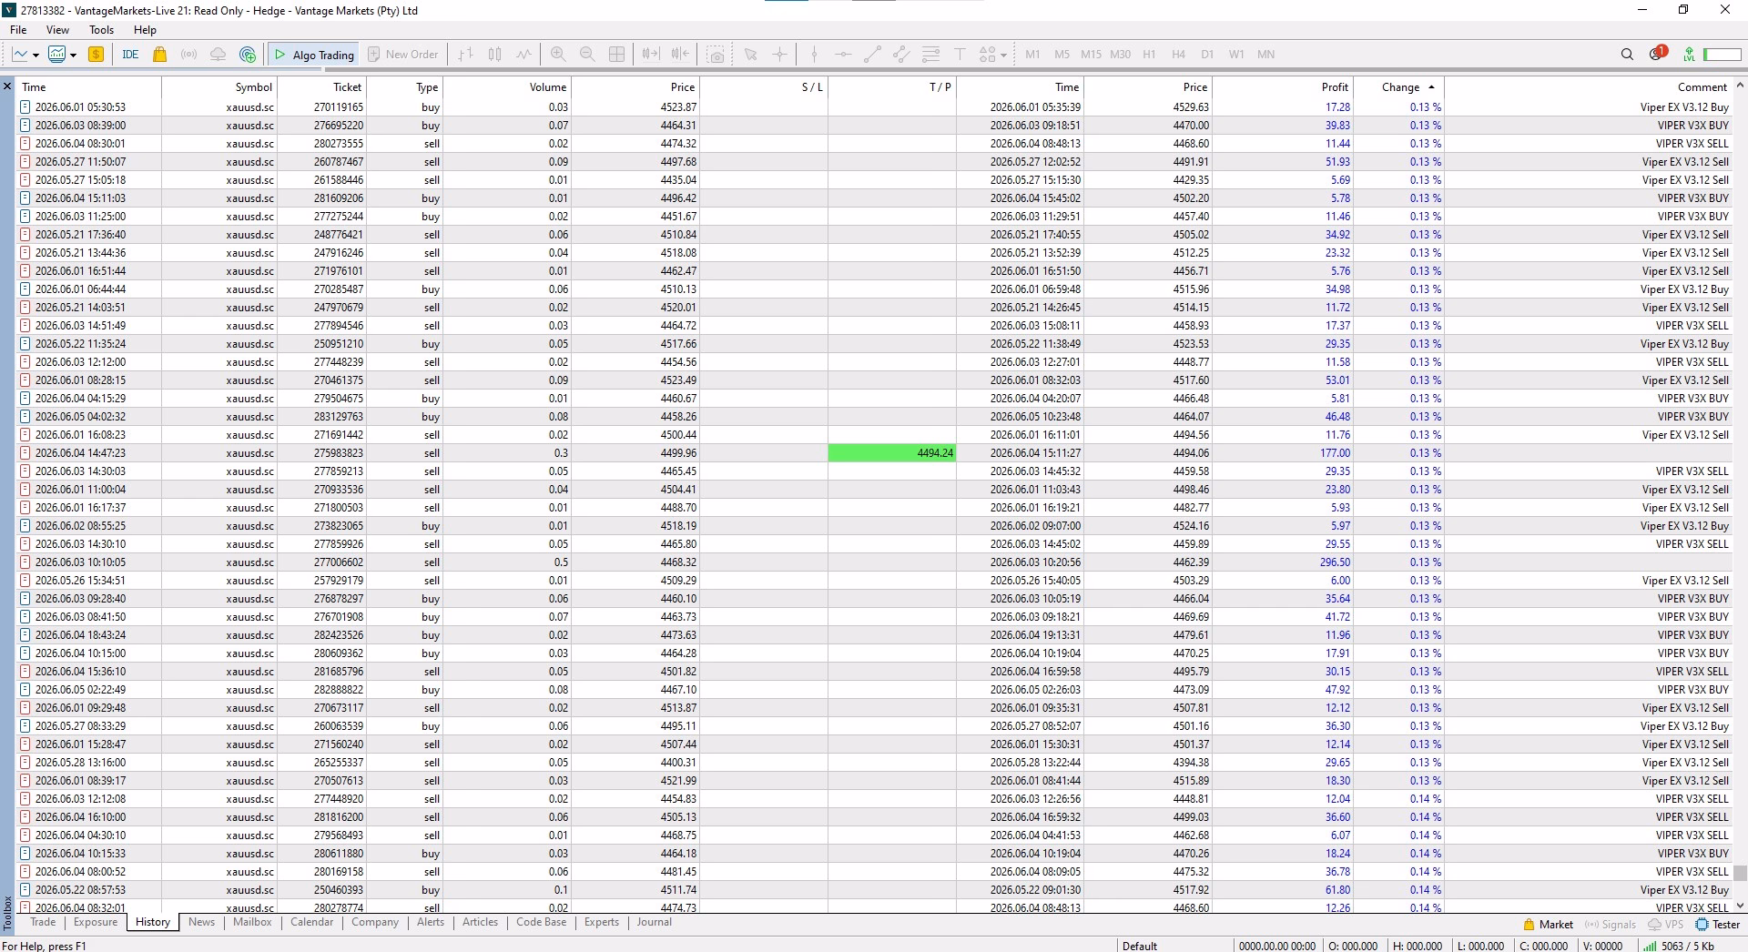Select the crosshair tool
This screenshot has width=1748, height=952.
pos(779,55)
